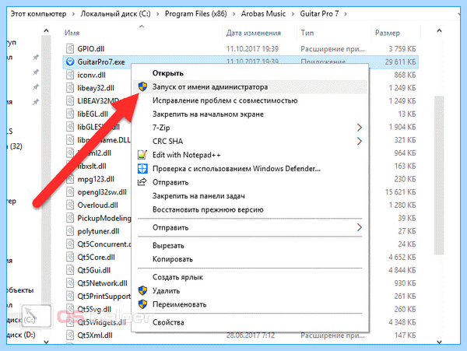Open breadcrumb chevron after Guitar Pro 7
Screen dimensions: 467x351
(x=346, y=14)
